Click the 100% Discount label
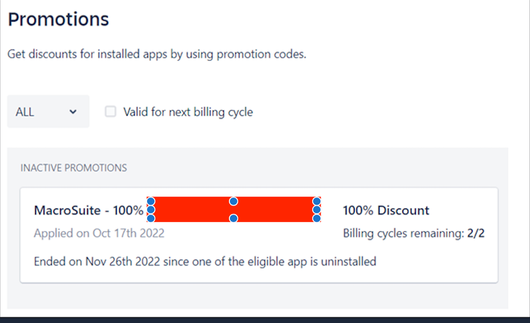530x323 pixels. [x=386, y=210]
